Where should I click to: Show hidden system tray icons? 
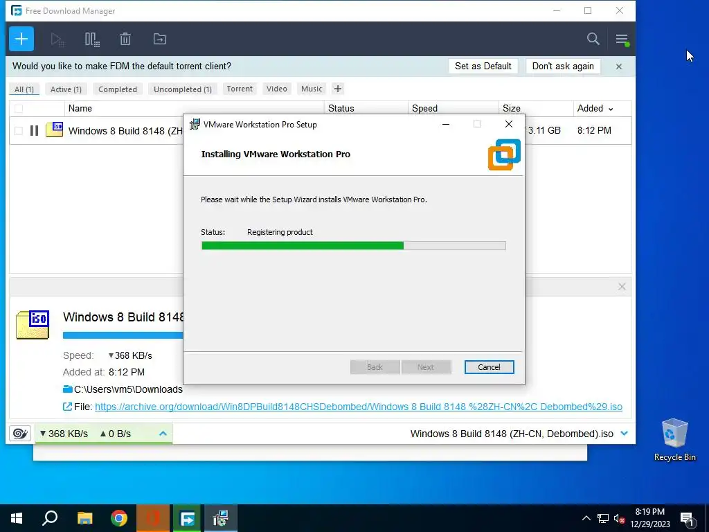tap(586, 518)
